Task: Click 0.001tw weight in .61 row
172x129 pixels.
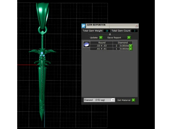Action: tap(124, 49)
